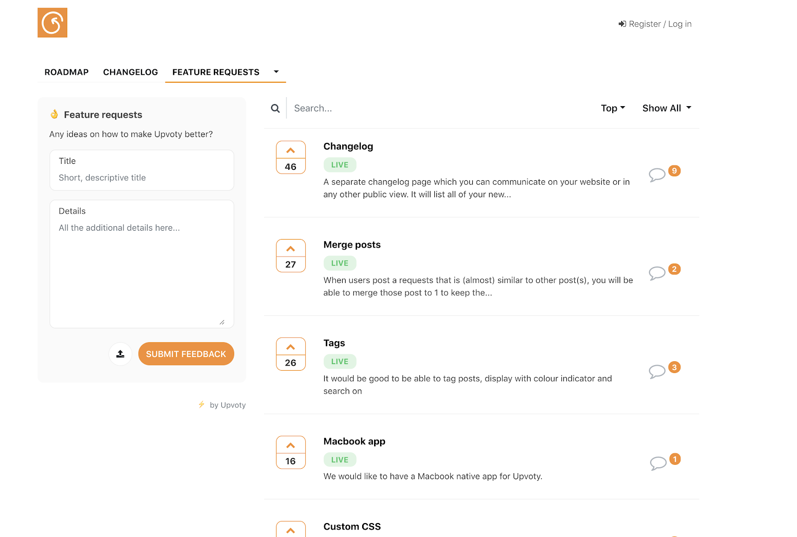797x537 pixels.
Task: Click the 16 vote count
Action: click(x=291, y=461)
